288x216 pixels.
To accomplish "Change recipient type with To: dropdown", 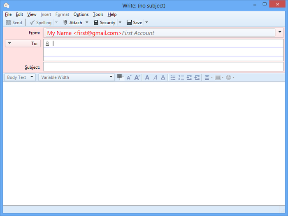I will point(23,43).
